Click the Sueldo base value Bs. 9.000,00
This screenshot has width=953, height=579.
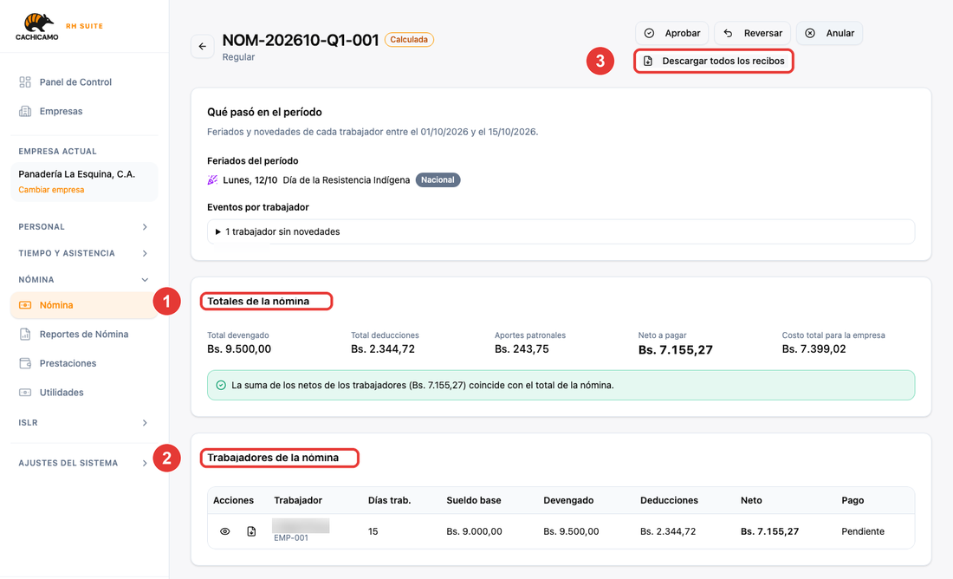click(x=474, y=531)
